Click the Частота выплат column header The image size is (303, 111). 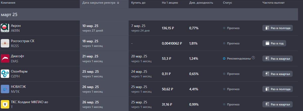(274, 3)
